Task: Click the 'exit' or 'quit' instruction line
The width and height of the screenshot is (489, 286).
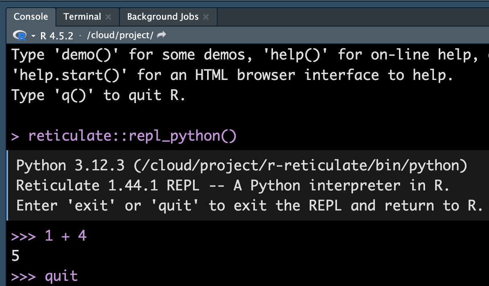Action: tap(249, 206)
